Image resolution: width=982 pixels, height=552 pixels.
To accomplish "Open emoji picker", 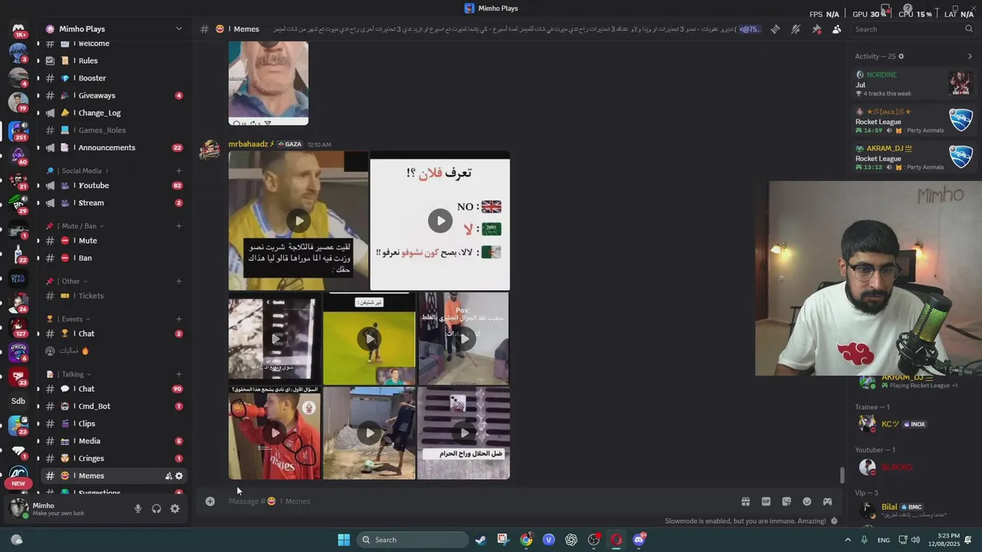I will [x=806, y=501].
